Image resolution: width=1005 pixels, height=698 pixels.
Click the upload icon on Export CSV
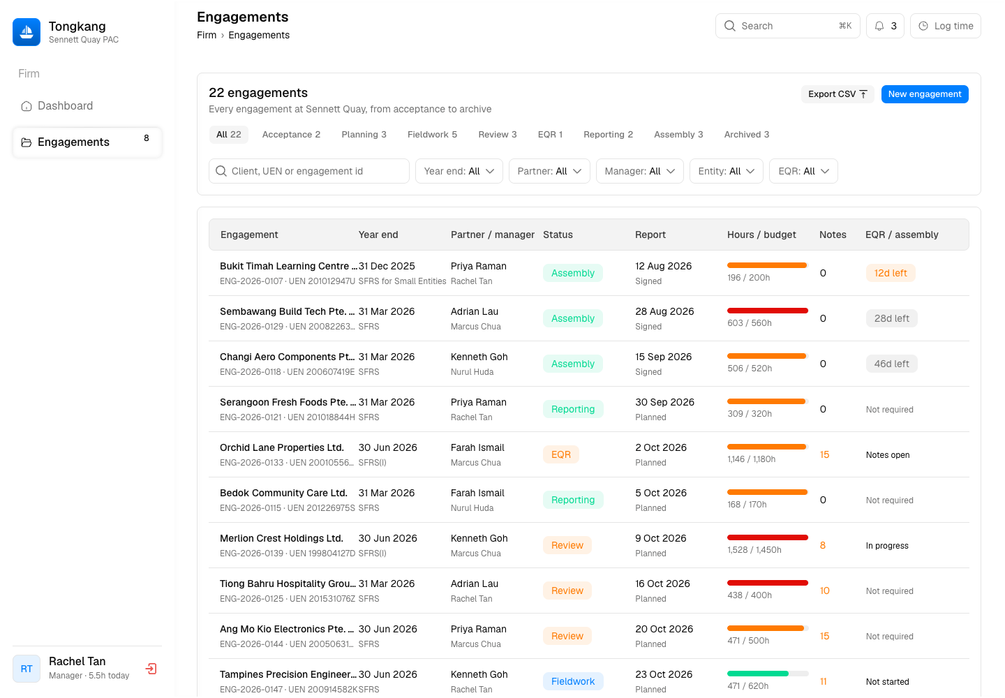pos(863,94)
